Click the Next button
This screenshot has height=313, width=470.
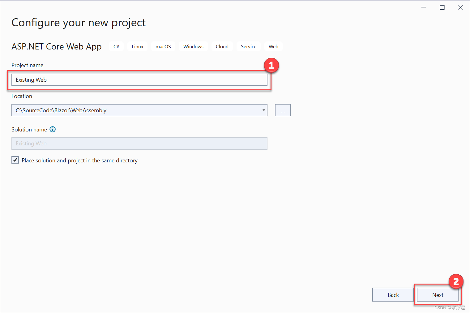(438, 295)
